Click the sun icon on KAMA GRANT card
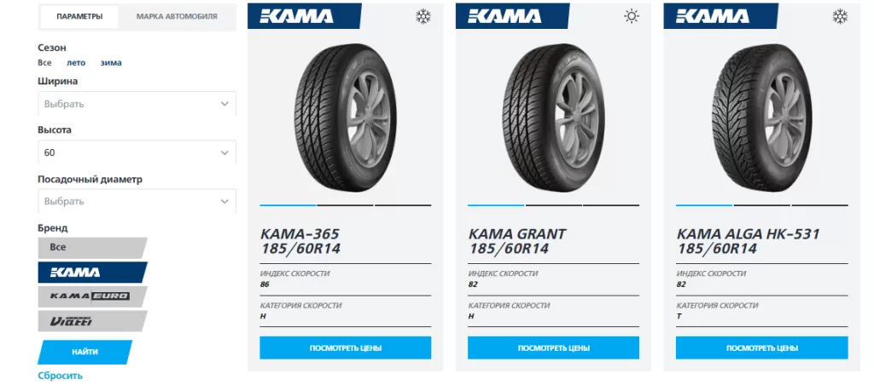This screenshot has height=385, width=874. (631, 16)
